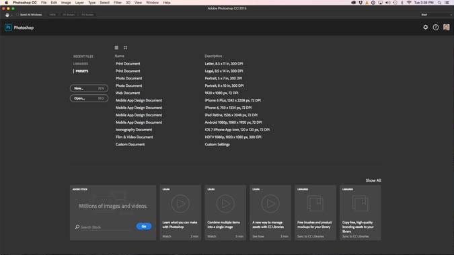Click the Show All link
This screenshot has width=454, height=255.
(373, 180)
